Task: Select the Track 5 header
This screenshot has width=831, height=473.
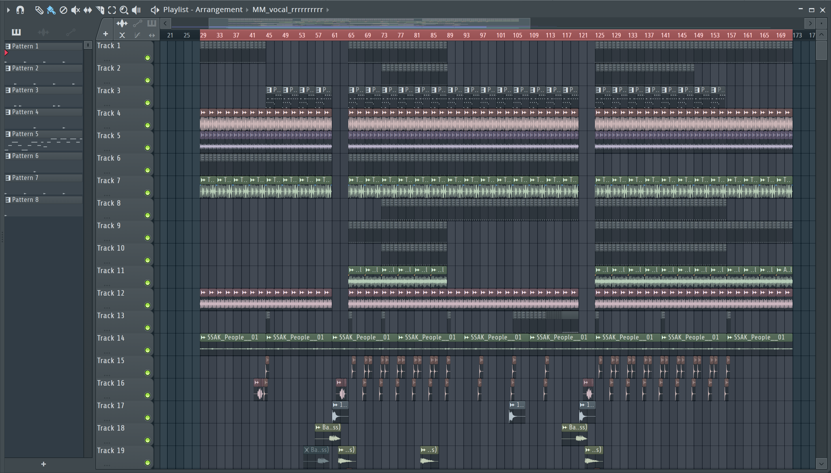Action: coord(124,142)
